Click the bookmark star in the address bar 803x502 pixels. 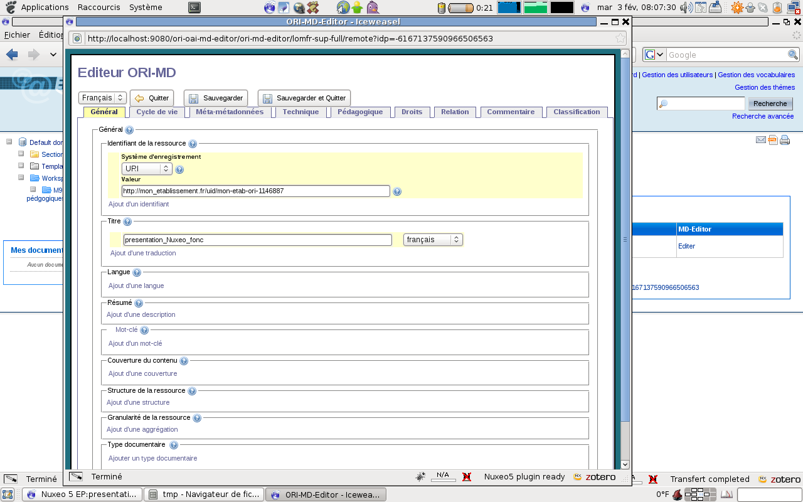click(620, 38)
